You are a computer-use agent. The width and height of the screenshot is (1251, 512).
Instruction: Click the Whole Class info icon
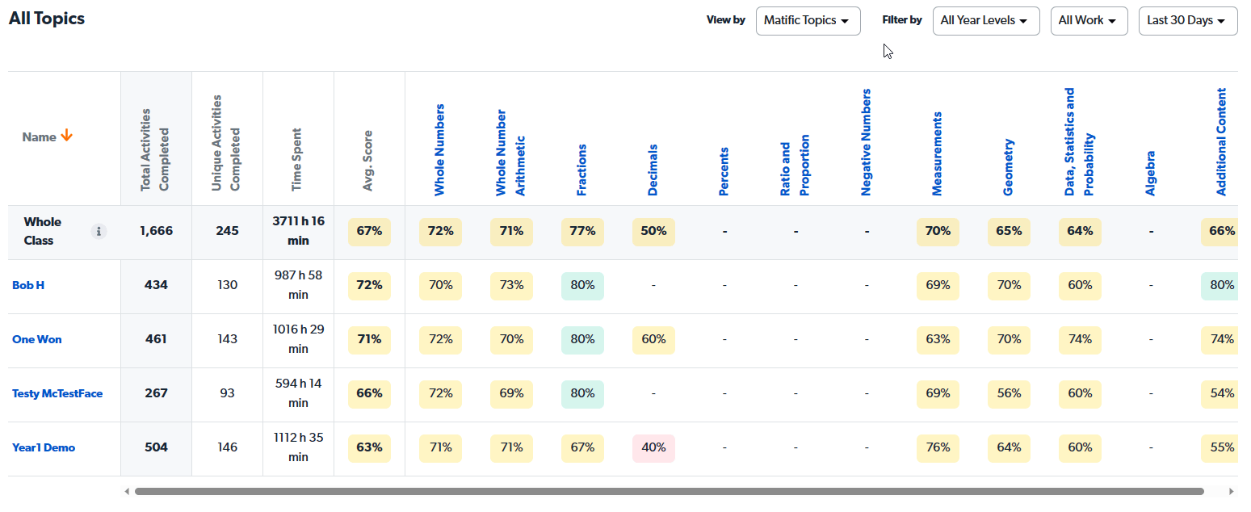[x=99, y=232]
